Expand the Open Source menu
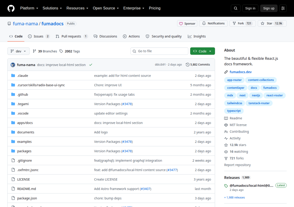This screenshot has width=294, height=207. pos(106,8)
